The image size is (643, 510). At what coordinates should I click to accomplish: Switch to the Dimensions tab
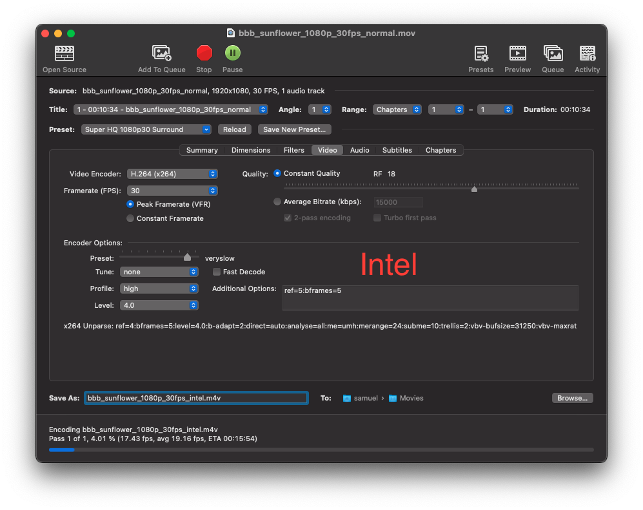pyautogui.click(x=251, y=150)
